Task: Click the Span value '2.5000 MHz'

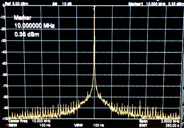Action: click(170, 121)
